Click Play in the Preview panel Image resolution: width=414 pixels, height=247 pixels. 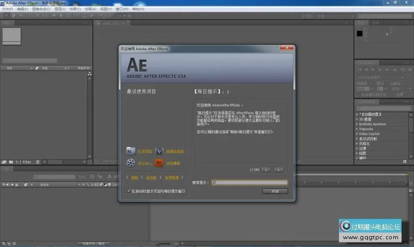pos(373,70)
